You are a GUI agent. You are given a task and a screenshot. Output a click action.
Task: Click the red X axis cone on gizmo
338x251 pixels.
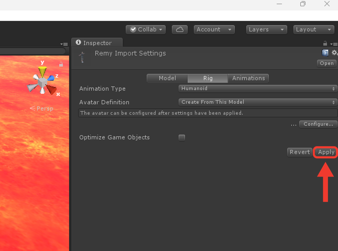click(51, 90)
